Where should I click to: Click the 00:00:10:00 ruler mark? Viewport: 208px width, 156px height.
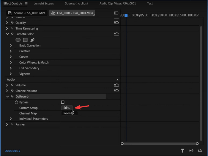(159, 15)
